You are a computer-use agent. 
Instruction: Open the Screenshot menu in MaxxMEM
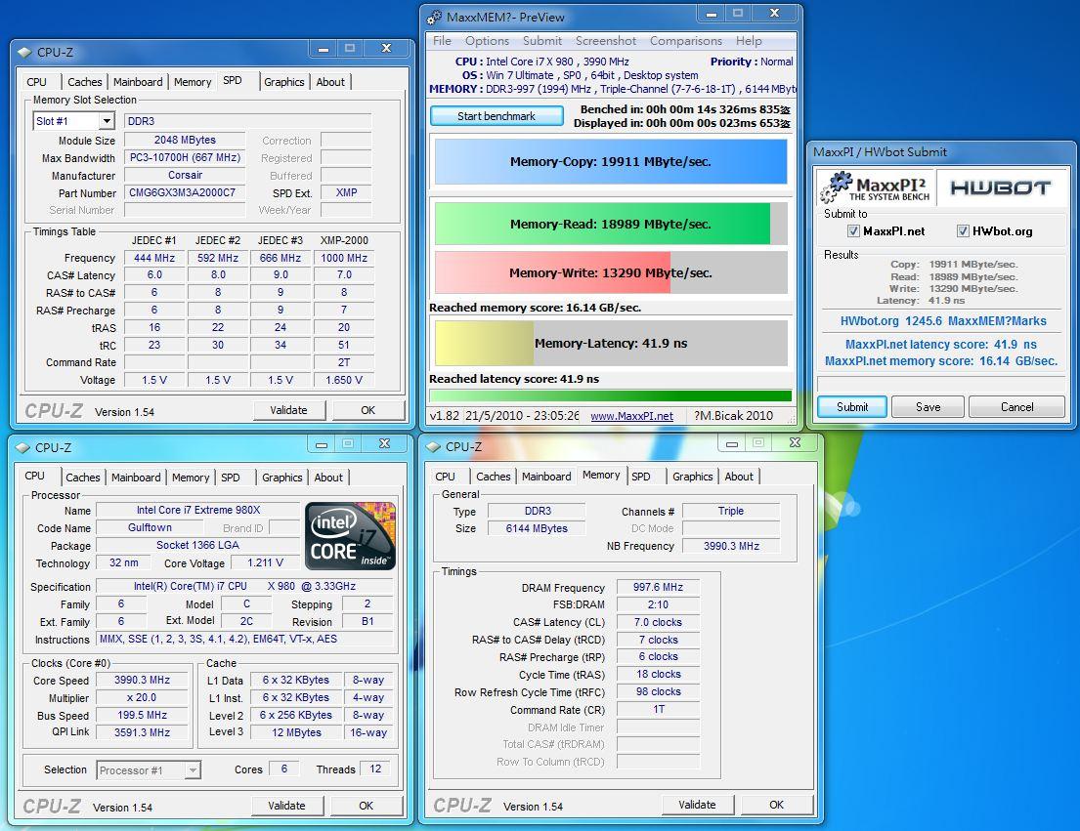point(606,41)
